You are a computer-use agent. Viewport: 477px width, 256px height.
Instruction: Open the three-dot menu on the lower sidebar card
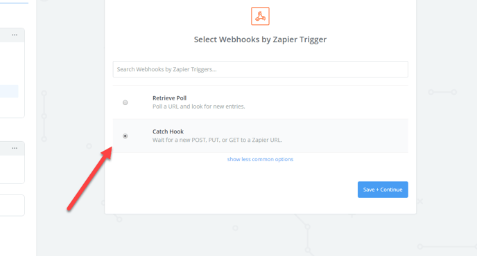tap(15, 148)
